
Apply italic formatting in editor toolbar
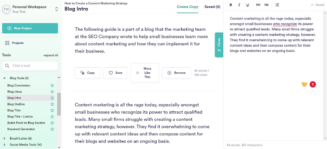click(x=239, y=5)
